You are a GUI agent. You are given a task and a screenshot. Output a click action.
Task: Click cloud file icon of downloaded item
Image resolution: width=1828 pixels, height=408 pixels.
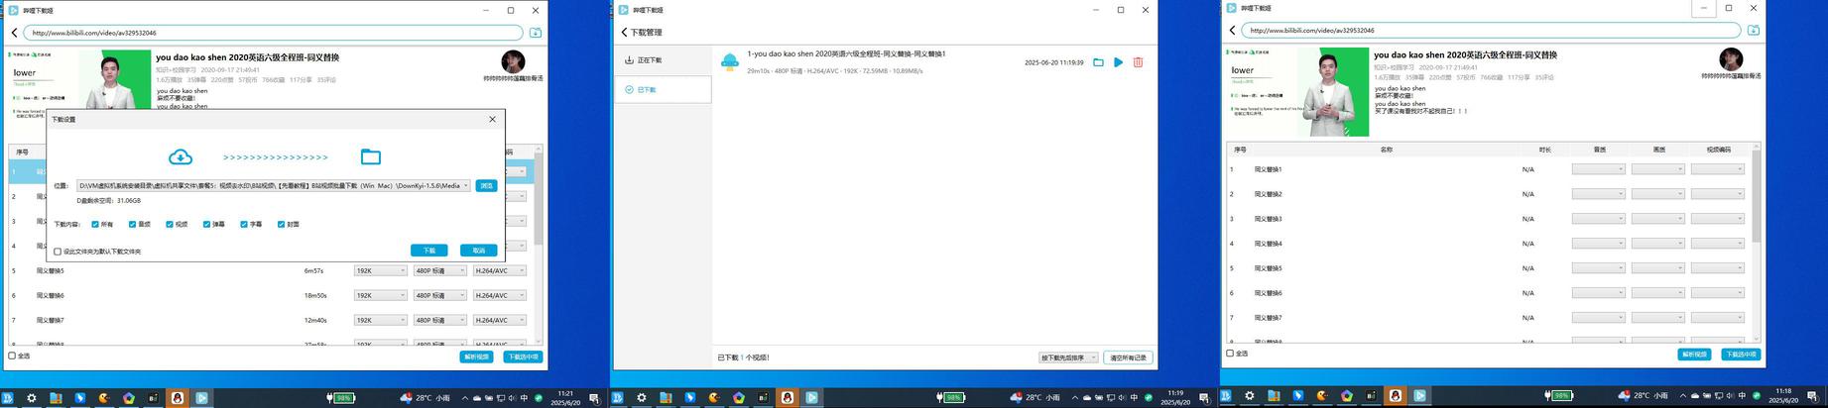point(730,62)
